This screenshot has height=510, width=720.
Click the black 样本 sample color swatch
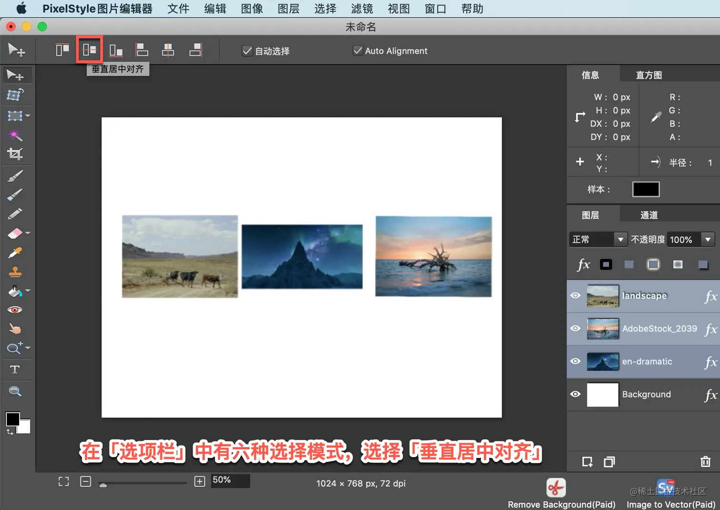pos(646,189)
